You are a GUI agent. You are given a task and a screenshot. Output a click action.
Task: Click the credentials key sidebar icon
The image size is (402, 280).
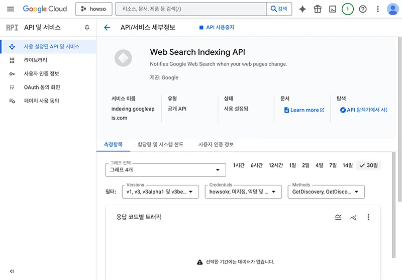point(12,74)
